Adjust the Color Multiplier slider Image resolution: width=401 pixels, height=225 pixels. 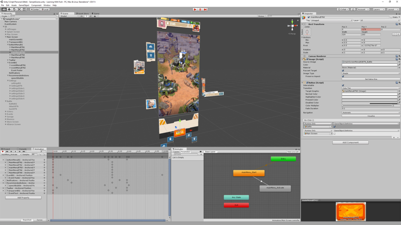[367, 105]
